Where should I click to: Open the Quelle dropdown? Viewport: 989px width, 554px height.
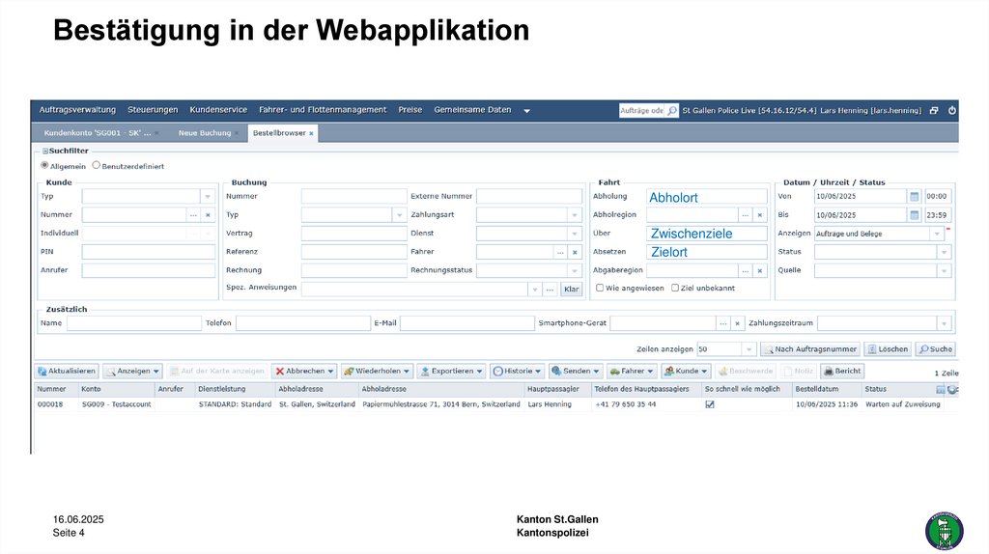tap(944, 271)
